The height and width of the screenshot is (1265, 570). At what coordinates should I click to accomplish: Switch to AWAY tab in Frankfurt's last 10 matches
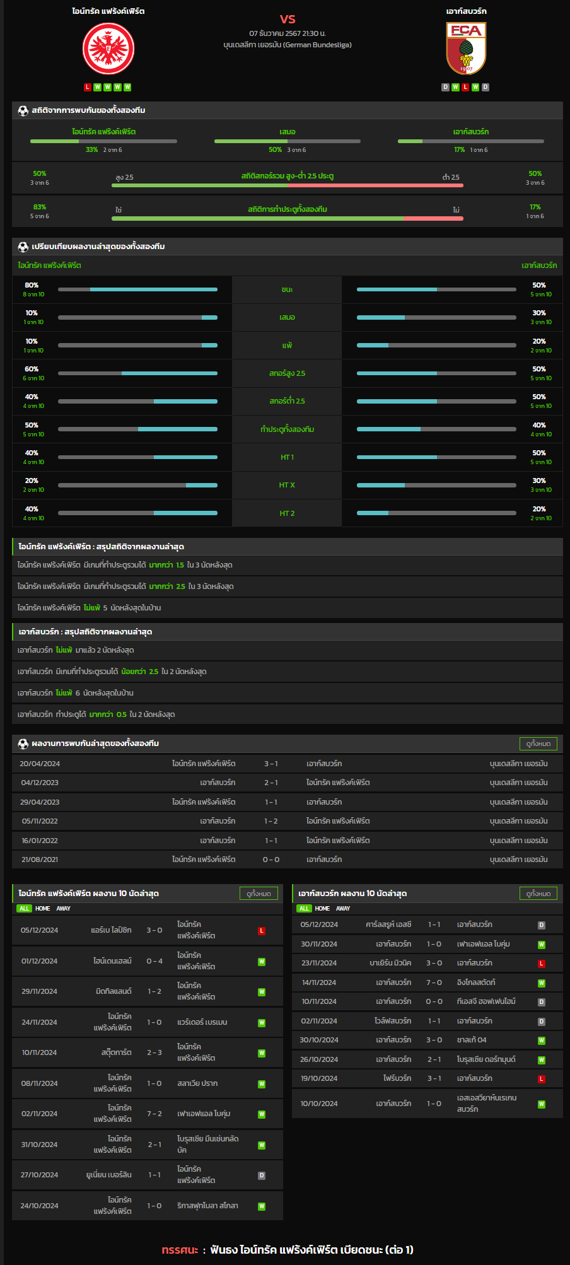[64, 909]
